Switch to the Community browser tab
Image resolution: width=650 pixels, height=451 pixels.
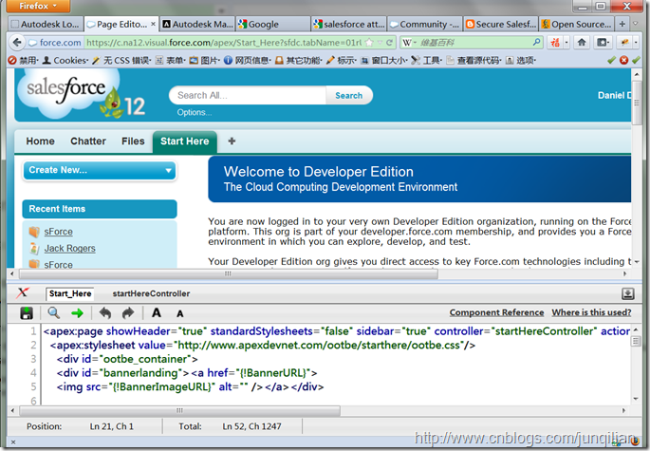tap(425, 24)
